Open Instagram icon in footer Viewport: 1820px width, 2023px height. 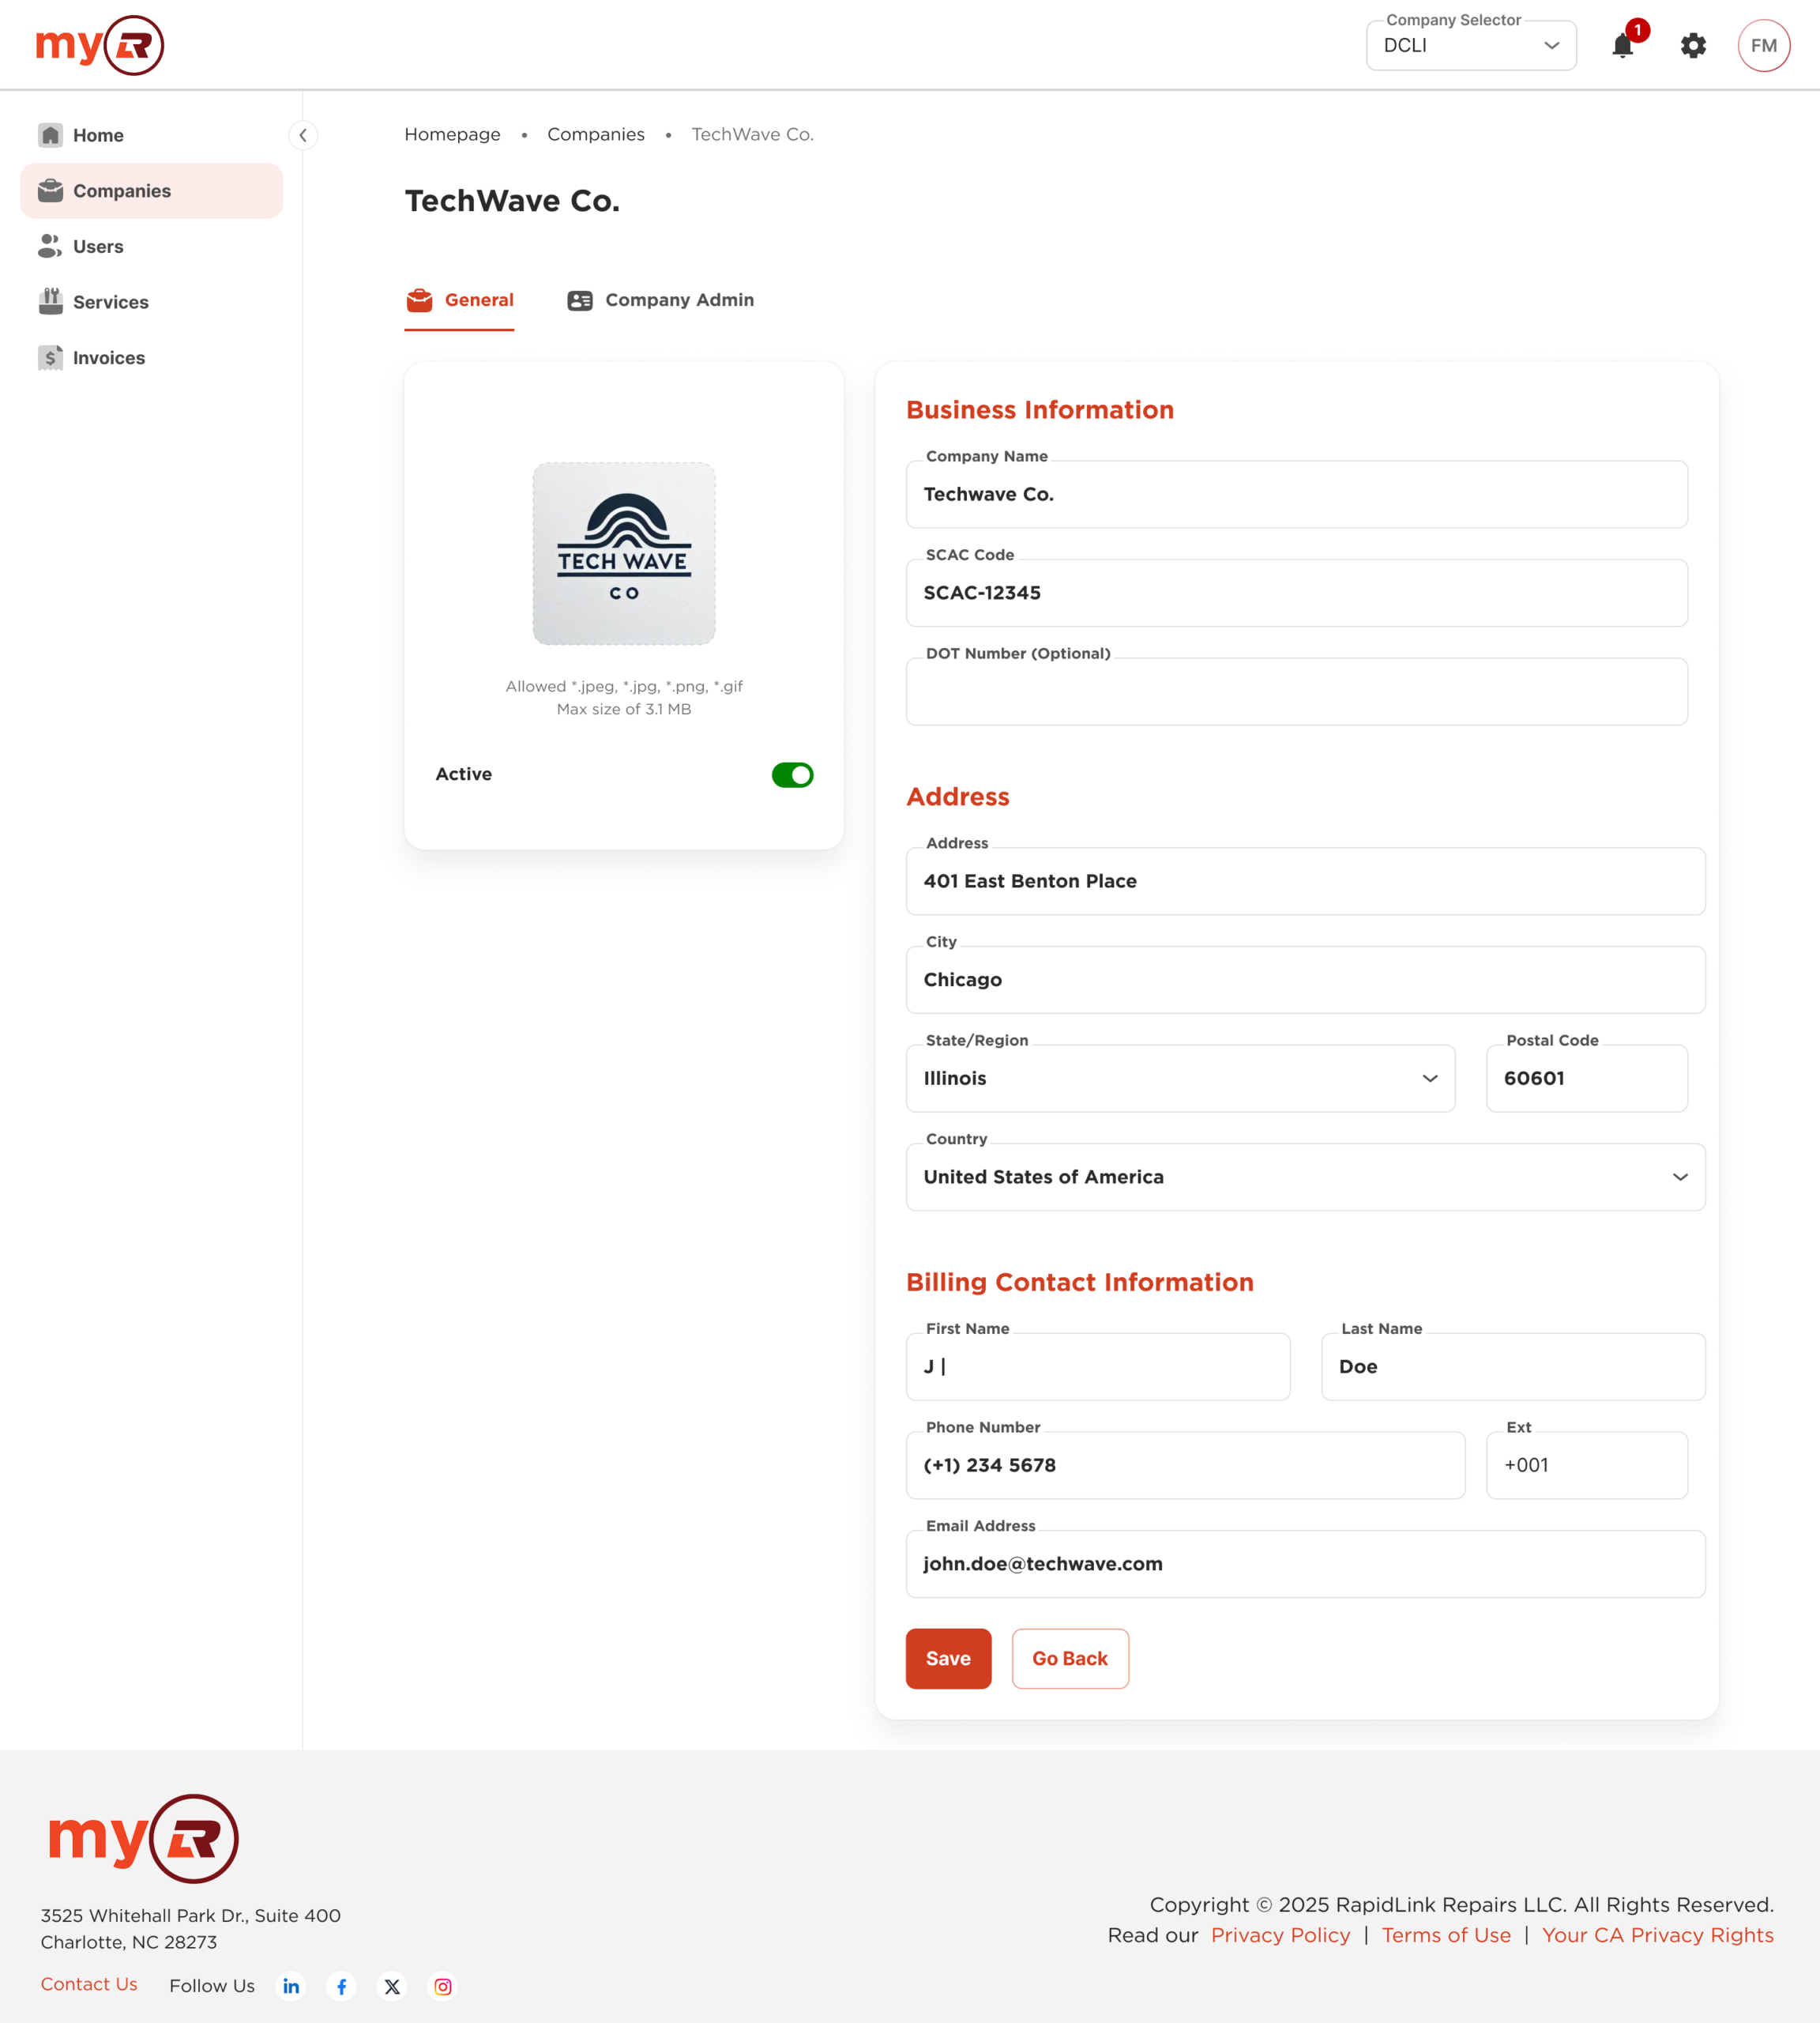pos(443,1986)
